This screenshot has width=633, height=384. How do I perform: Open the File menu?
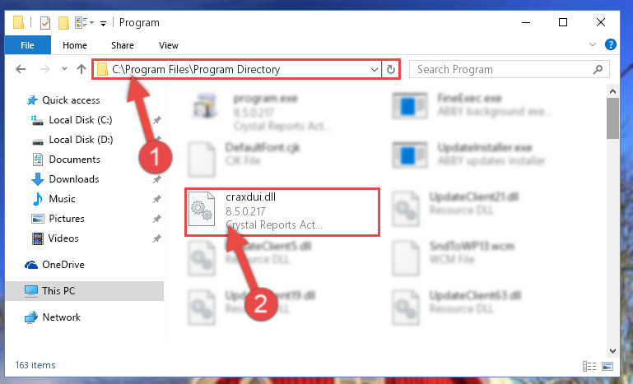click(x=27, y=45)
